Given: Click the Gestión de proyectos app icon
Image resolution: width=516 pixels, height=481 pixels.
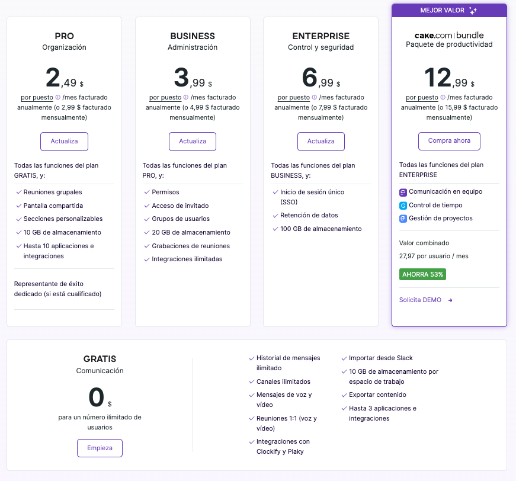Looking at the screenshot, I should coord(403,219).
